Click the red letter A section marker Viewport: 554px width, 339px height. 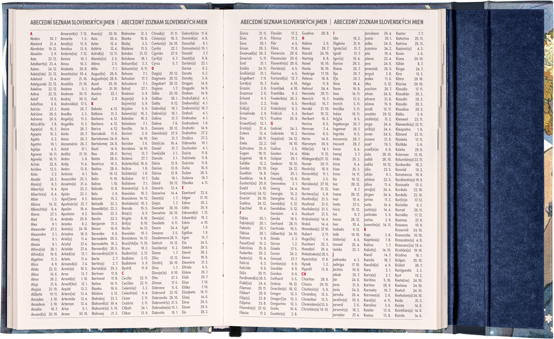[x=31, y=34]
